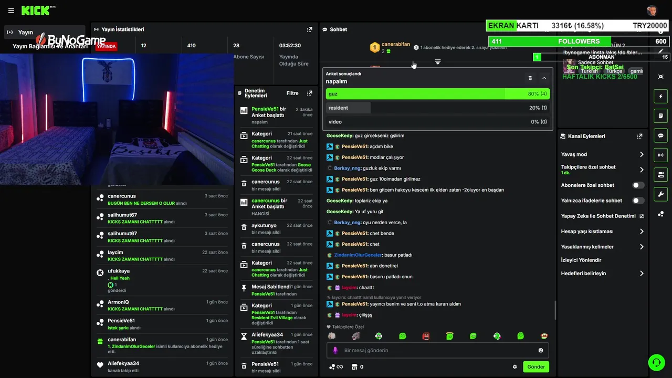Click the gold rank 1 badge of canerabifan
Viewport: 672px width, 378px height.
(374, 48)
